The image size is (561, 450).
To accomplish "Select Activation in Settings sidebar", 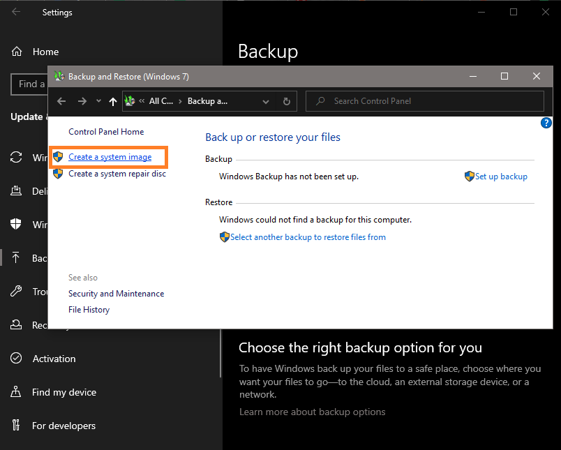I will pos(54,359).
